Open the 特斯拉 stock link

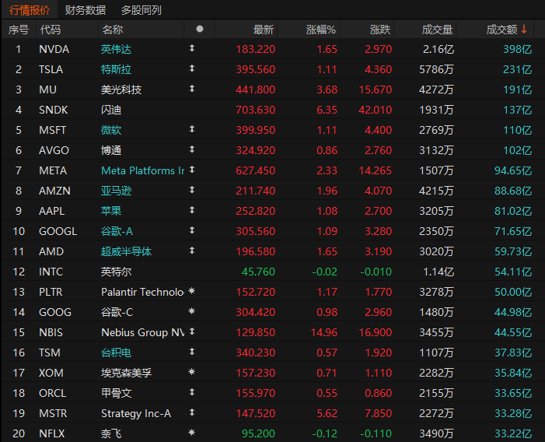tap(116, 69)
